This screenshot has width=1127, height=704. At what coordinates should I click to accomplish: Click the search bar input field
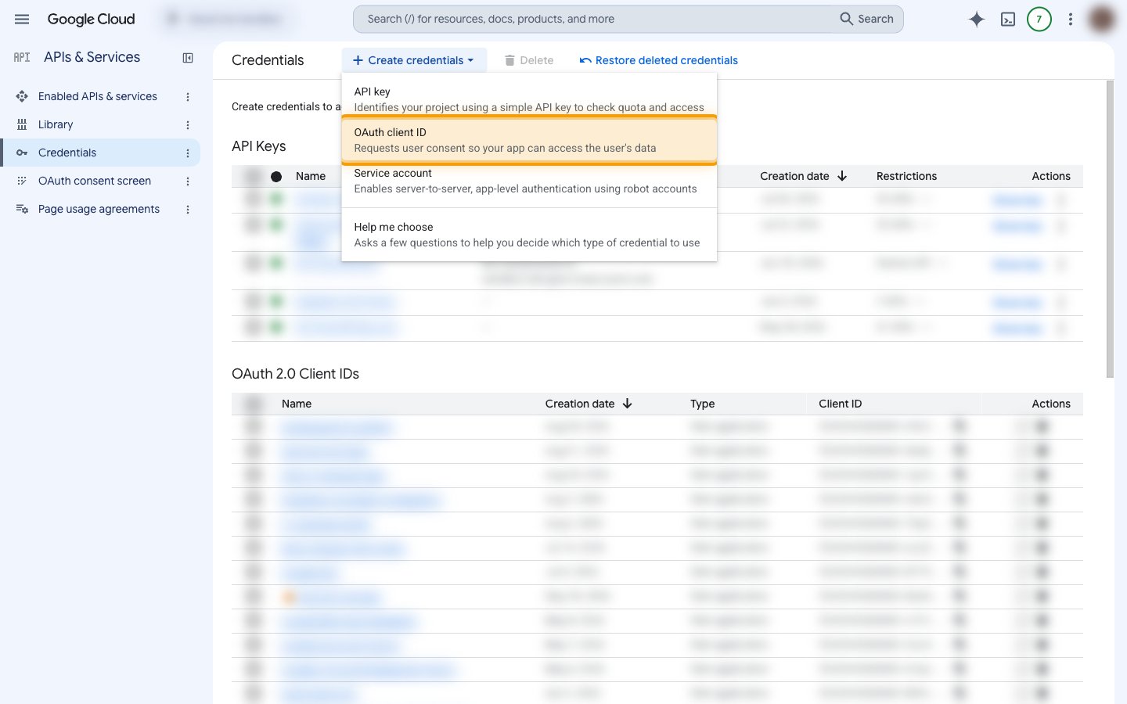(x=595, y=19)
